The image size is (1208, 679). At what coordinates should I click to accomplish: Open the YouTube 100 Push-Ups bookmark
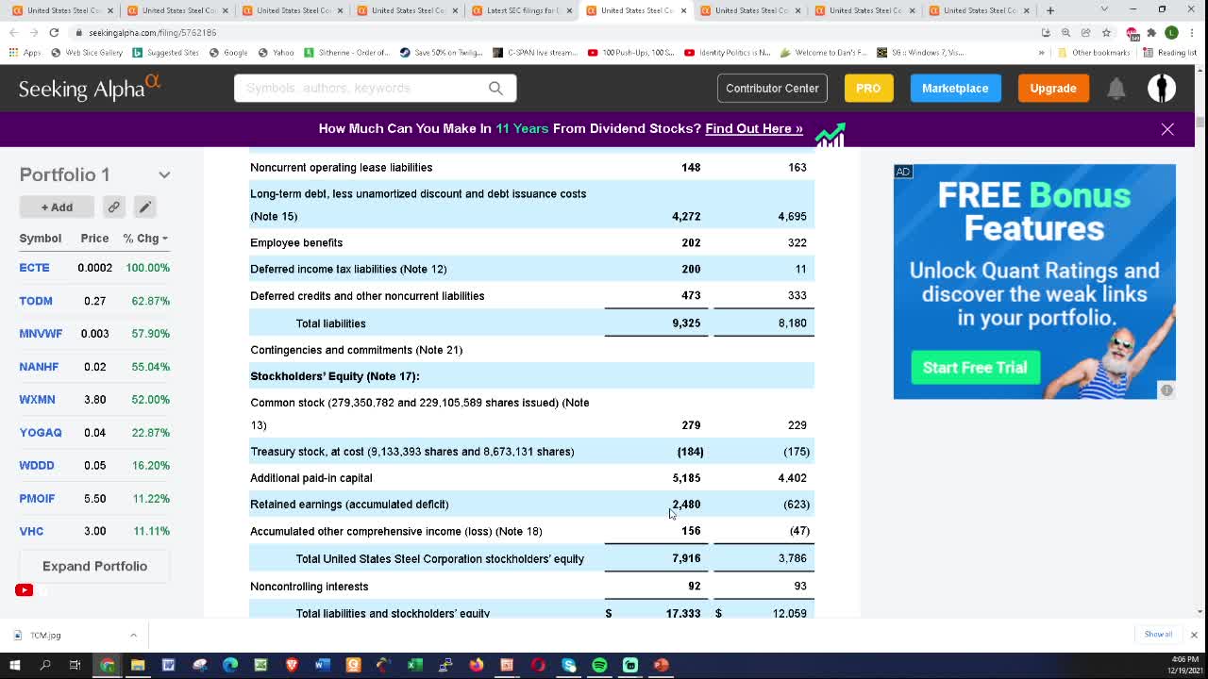(630, 53)
